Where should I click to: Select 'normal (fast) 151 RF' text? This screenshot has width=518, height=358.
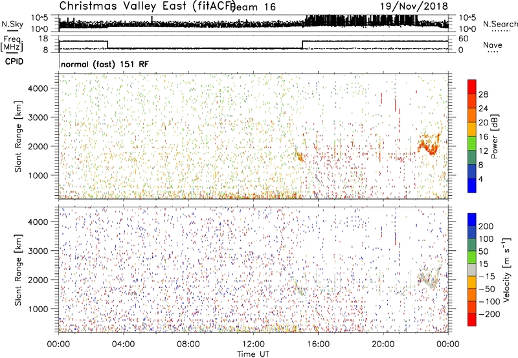tap(105, 64)
